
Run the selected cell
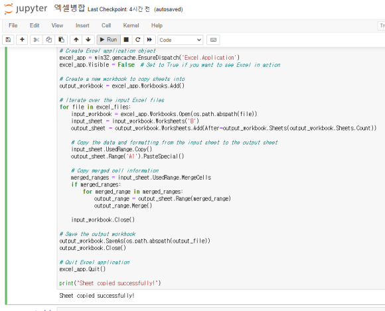pos(108,40)
